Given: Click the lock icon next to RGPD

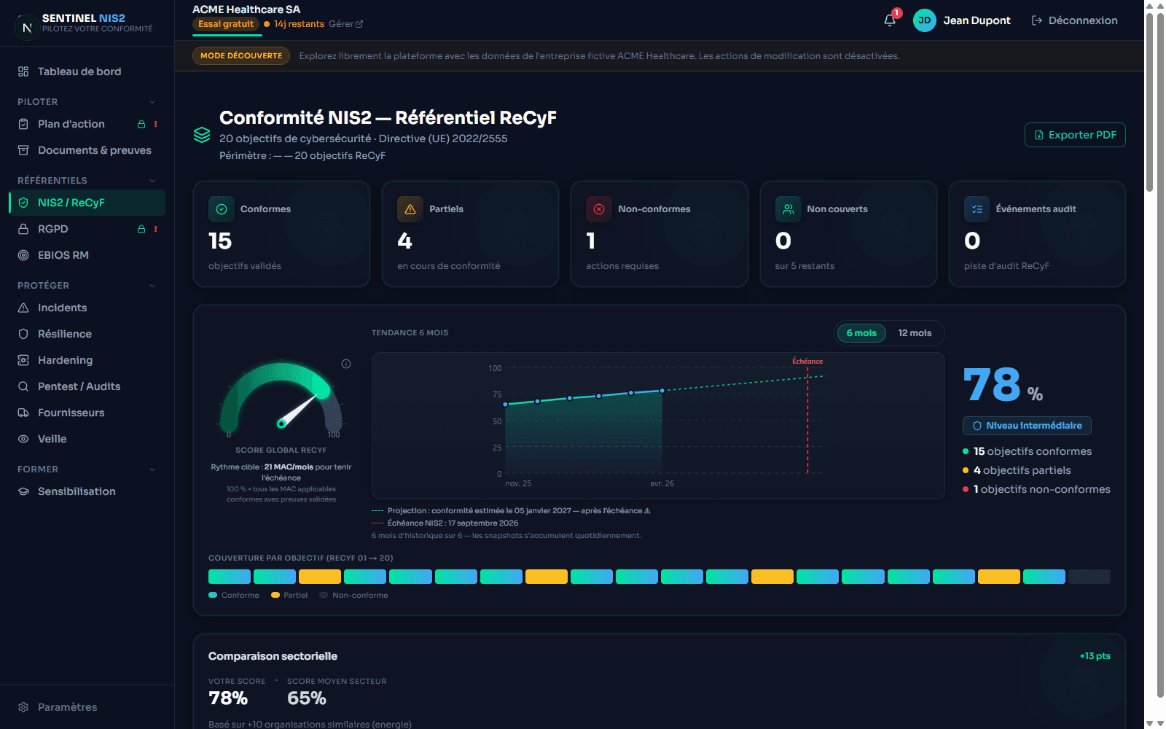Looking at the screenshot, I should (x=141, y=229).
